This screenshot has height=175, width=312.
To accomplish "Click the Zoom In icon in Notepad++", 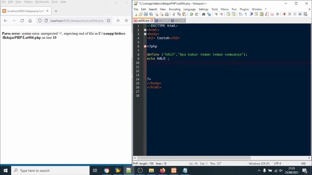I will click(x=216, y=14).
